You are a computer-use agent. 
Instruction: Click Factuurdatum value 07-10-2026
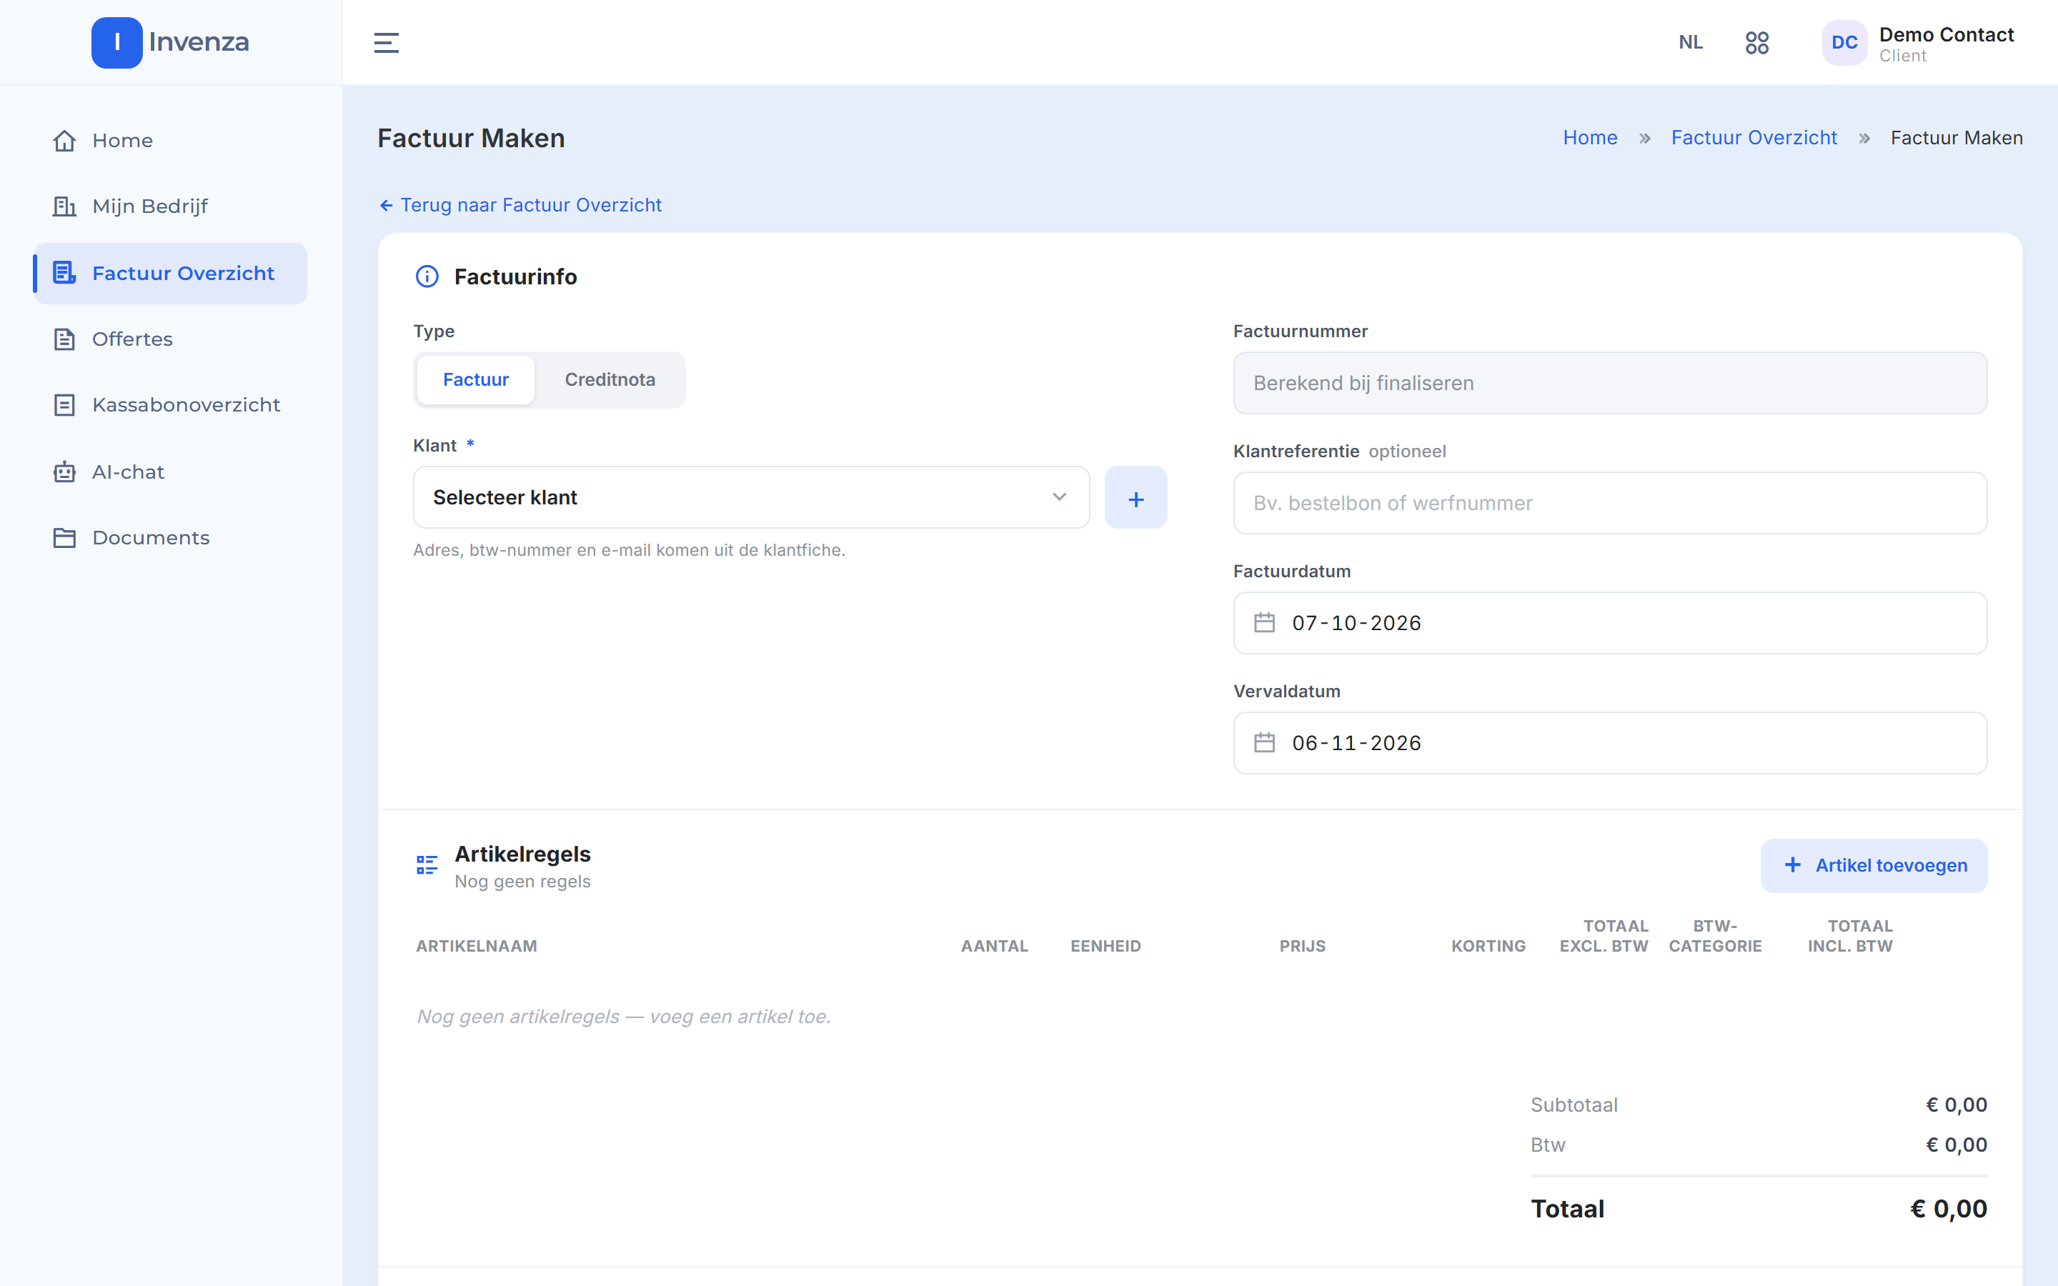(1356, 622)
